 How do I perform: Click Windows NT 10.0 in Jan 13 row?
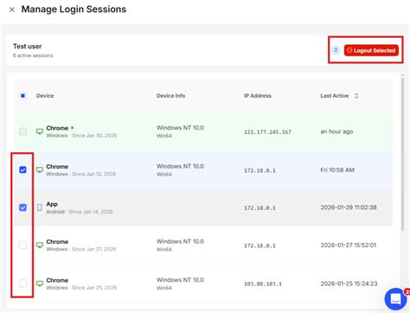pos(180,166)
